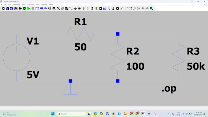Select the Net Label tool

(x=105, y=9)
